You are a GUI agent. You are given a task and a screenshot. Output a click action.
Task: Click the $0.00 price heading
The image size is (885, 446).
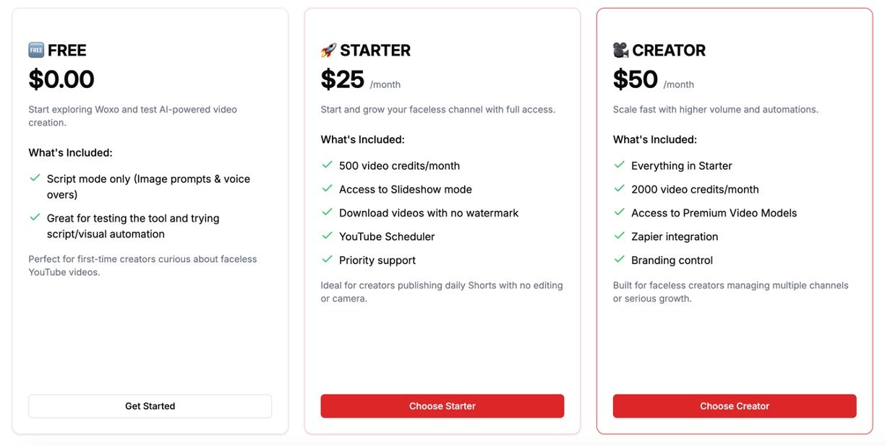point(61,79)
